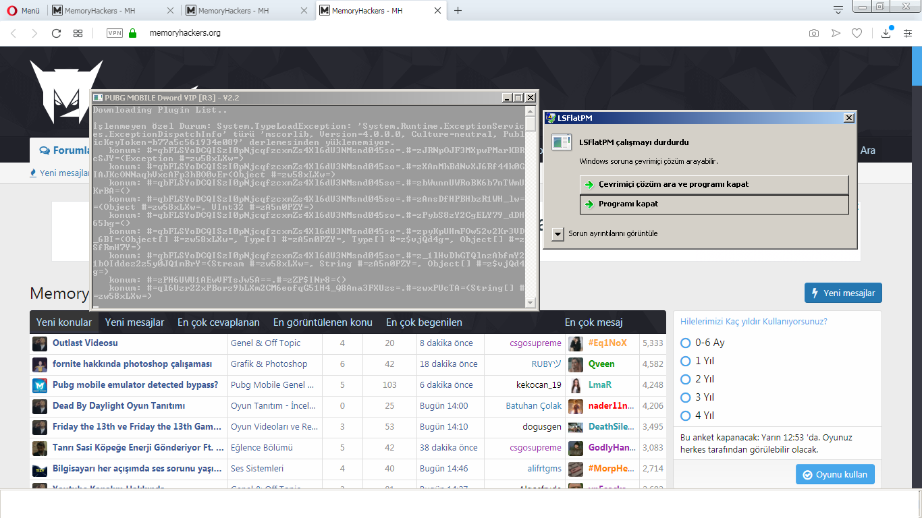This screenshot has width=922, height=518.
Task: Open the fornite hakkında photoshop çalışması thread
Action: point(132,364)
